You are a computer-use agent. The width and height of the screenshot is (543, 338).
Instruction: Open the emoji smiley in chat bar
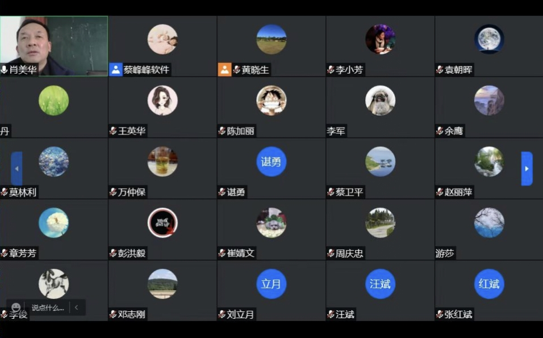point(16,307)
